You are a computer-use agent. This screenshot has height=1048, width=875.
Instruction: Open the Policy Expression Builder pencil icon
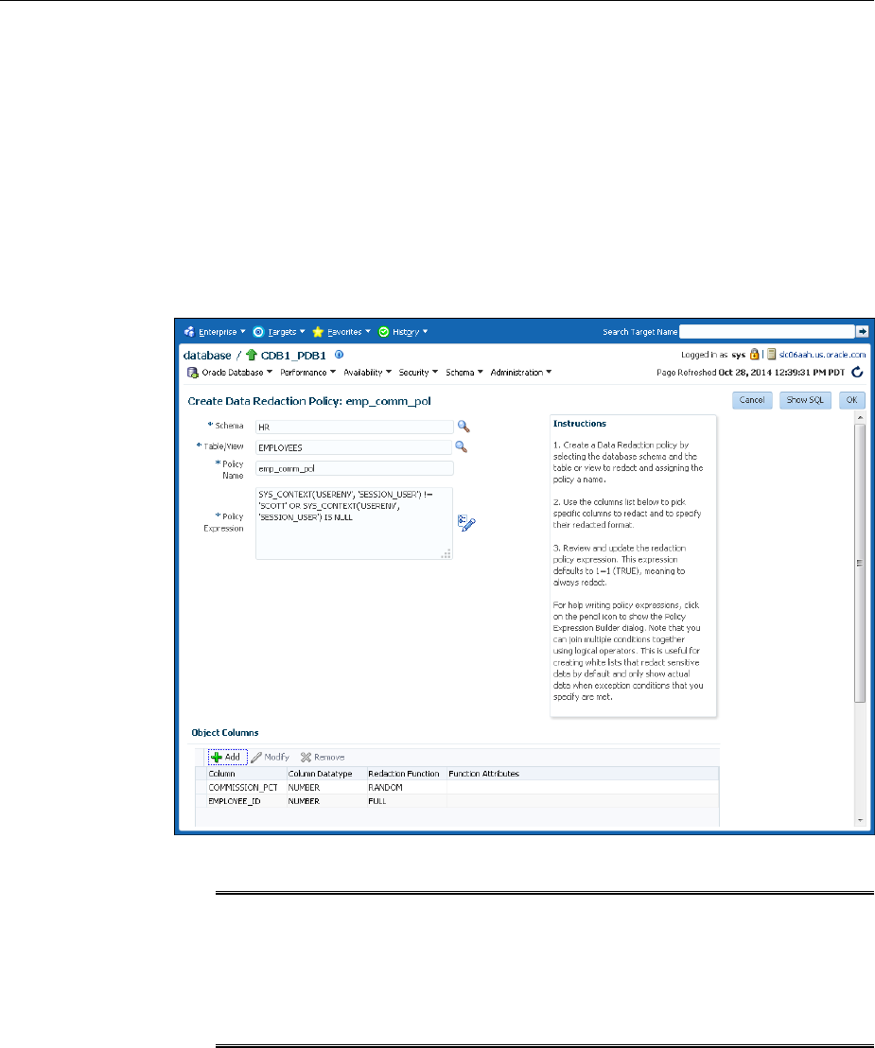pos(466,523)
